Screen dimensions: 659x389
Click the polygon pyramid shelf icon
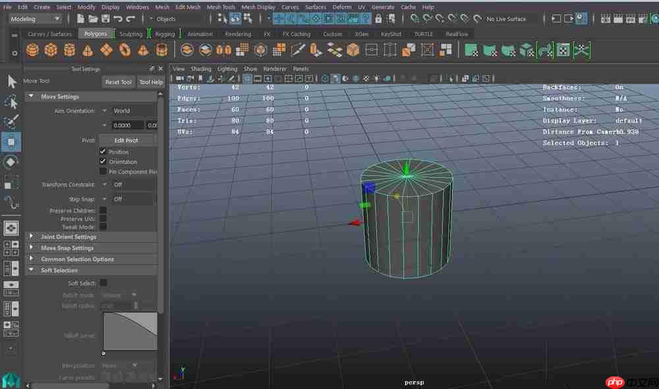tap(143, 51)
